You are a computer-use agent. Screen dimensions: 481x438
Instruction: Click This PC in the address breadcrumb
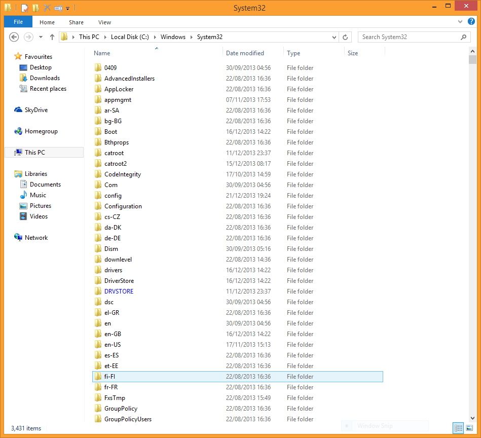pos(89,37)
